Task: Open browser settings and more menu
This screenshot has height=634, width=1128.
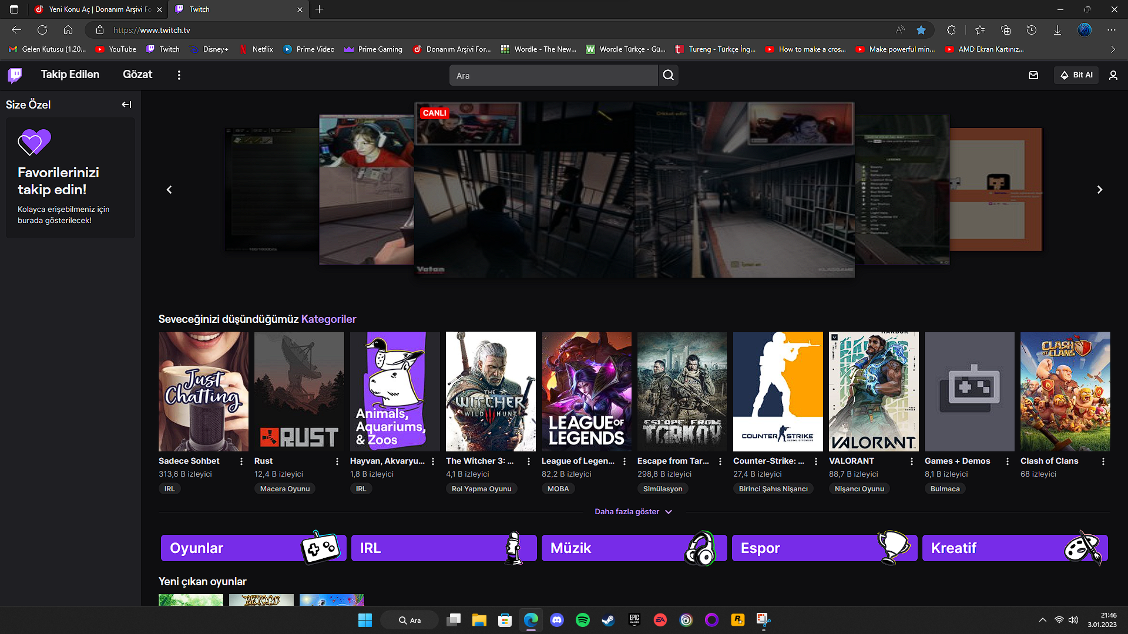Action: (1112, 30)
